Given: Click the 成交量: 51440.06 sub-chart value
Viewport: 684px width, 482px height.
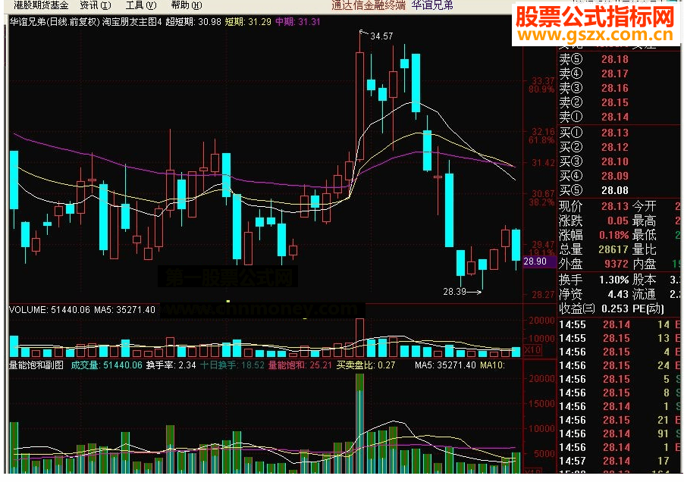Looking at the screenshot, I should point(106,365).
